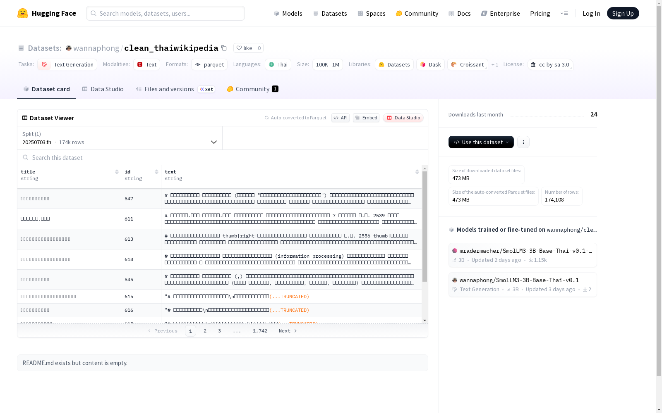Select current page 1 in pagination
This screenshot has height=413, width=662.
(190, 331)
